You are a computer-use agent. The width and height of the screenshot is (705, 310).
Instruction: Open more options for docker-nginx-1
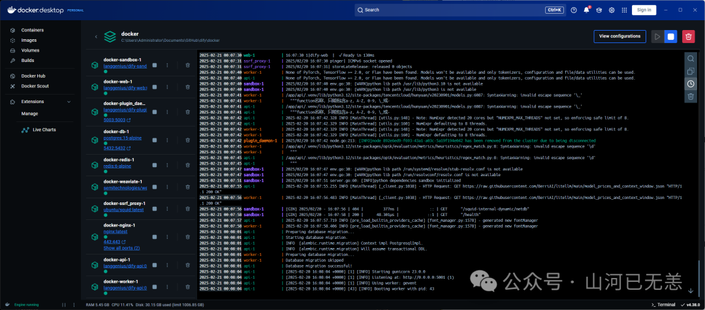(167, 237)
